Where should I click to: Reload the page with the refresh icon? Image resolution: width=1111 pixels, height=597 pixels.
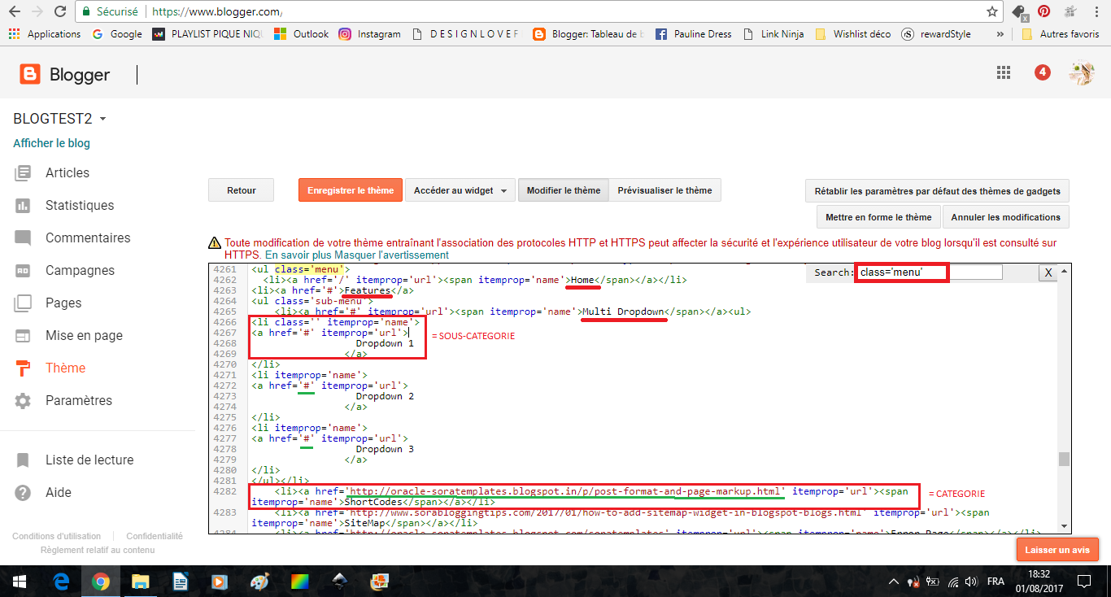point(59,12)
